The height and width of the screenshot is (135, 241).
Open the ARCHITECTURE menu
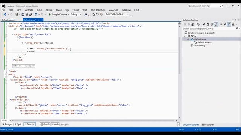click(98, 10)
